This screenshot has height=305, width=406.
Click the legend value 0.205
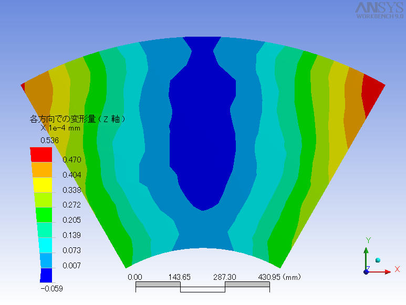coord(72,220)
